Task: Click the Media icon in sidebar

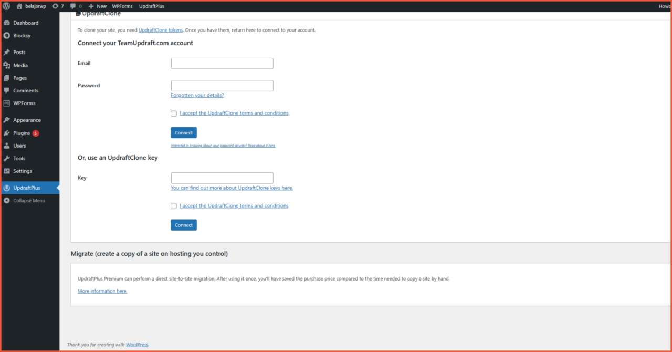Action: coord(7,65)
